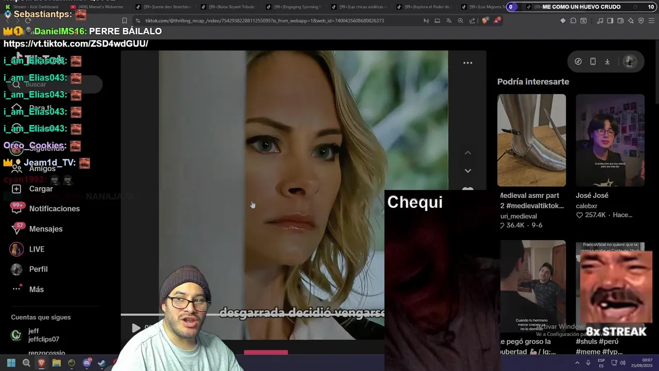Click the TikTok coins icon in the top right
Viewport: 659px width, 371px height.
[578, 61]
